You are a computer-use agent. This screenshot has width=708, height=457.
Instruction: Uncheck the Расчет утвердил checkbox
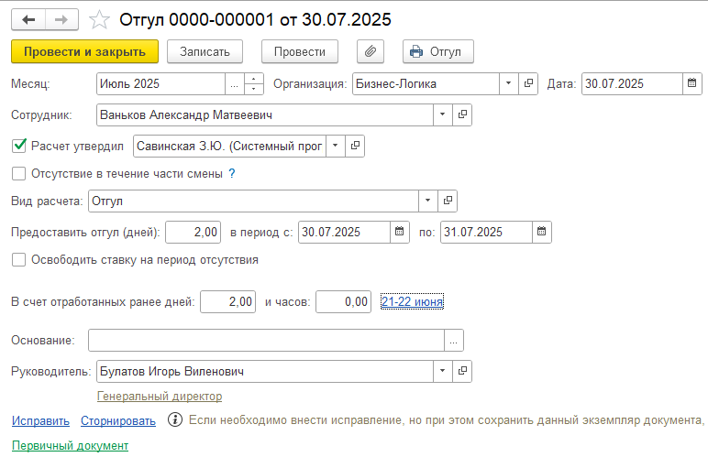[19, 146]
